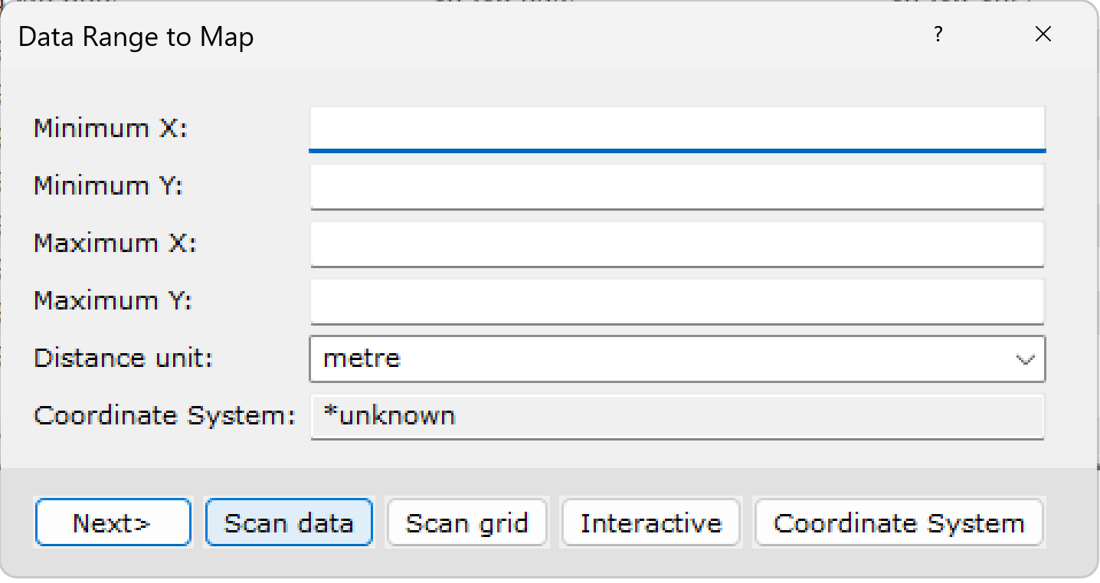Expand the metre unit selector chevron

tap(1026, 359)
